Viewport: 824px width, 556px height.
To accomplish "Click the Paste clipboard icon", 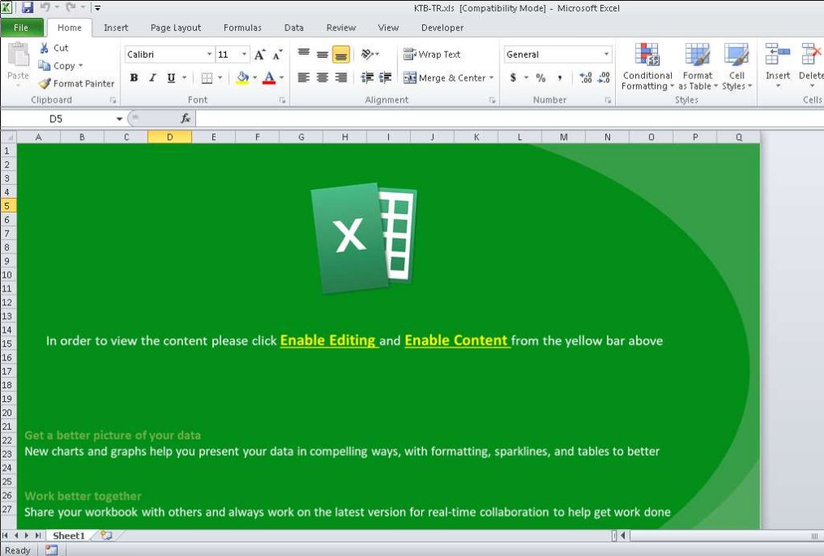I will pyautogui.click(x=18, y=55).
